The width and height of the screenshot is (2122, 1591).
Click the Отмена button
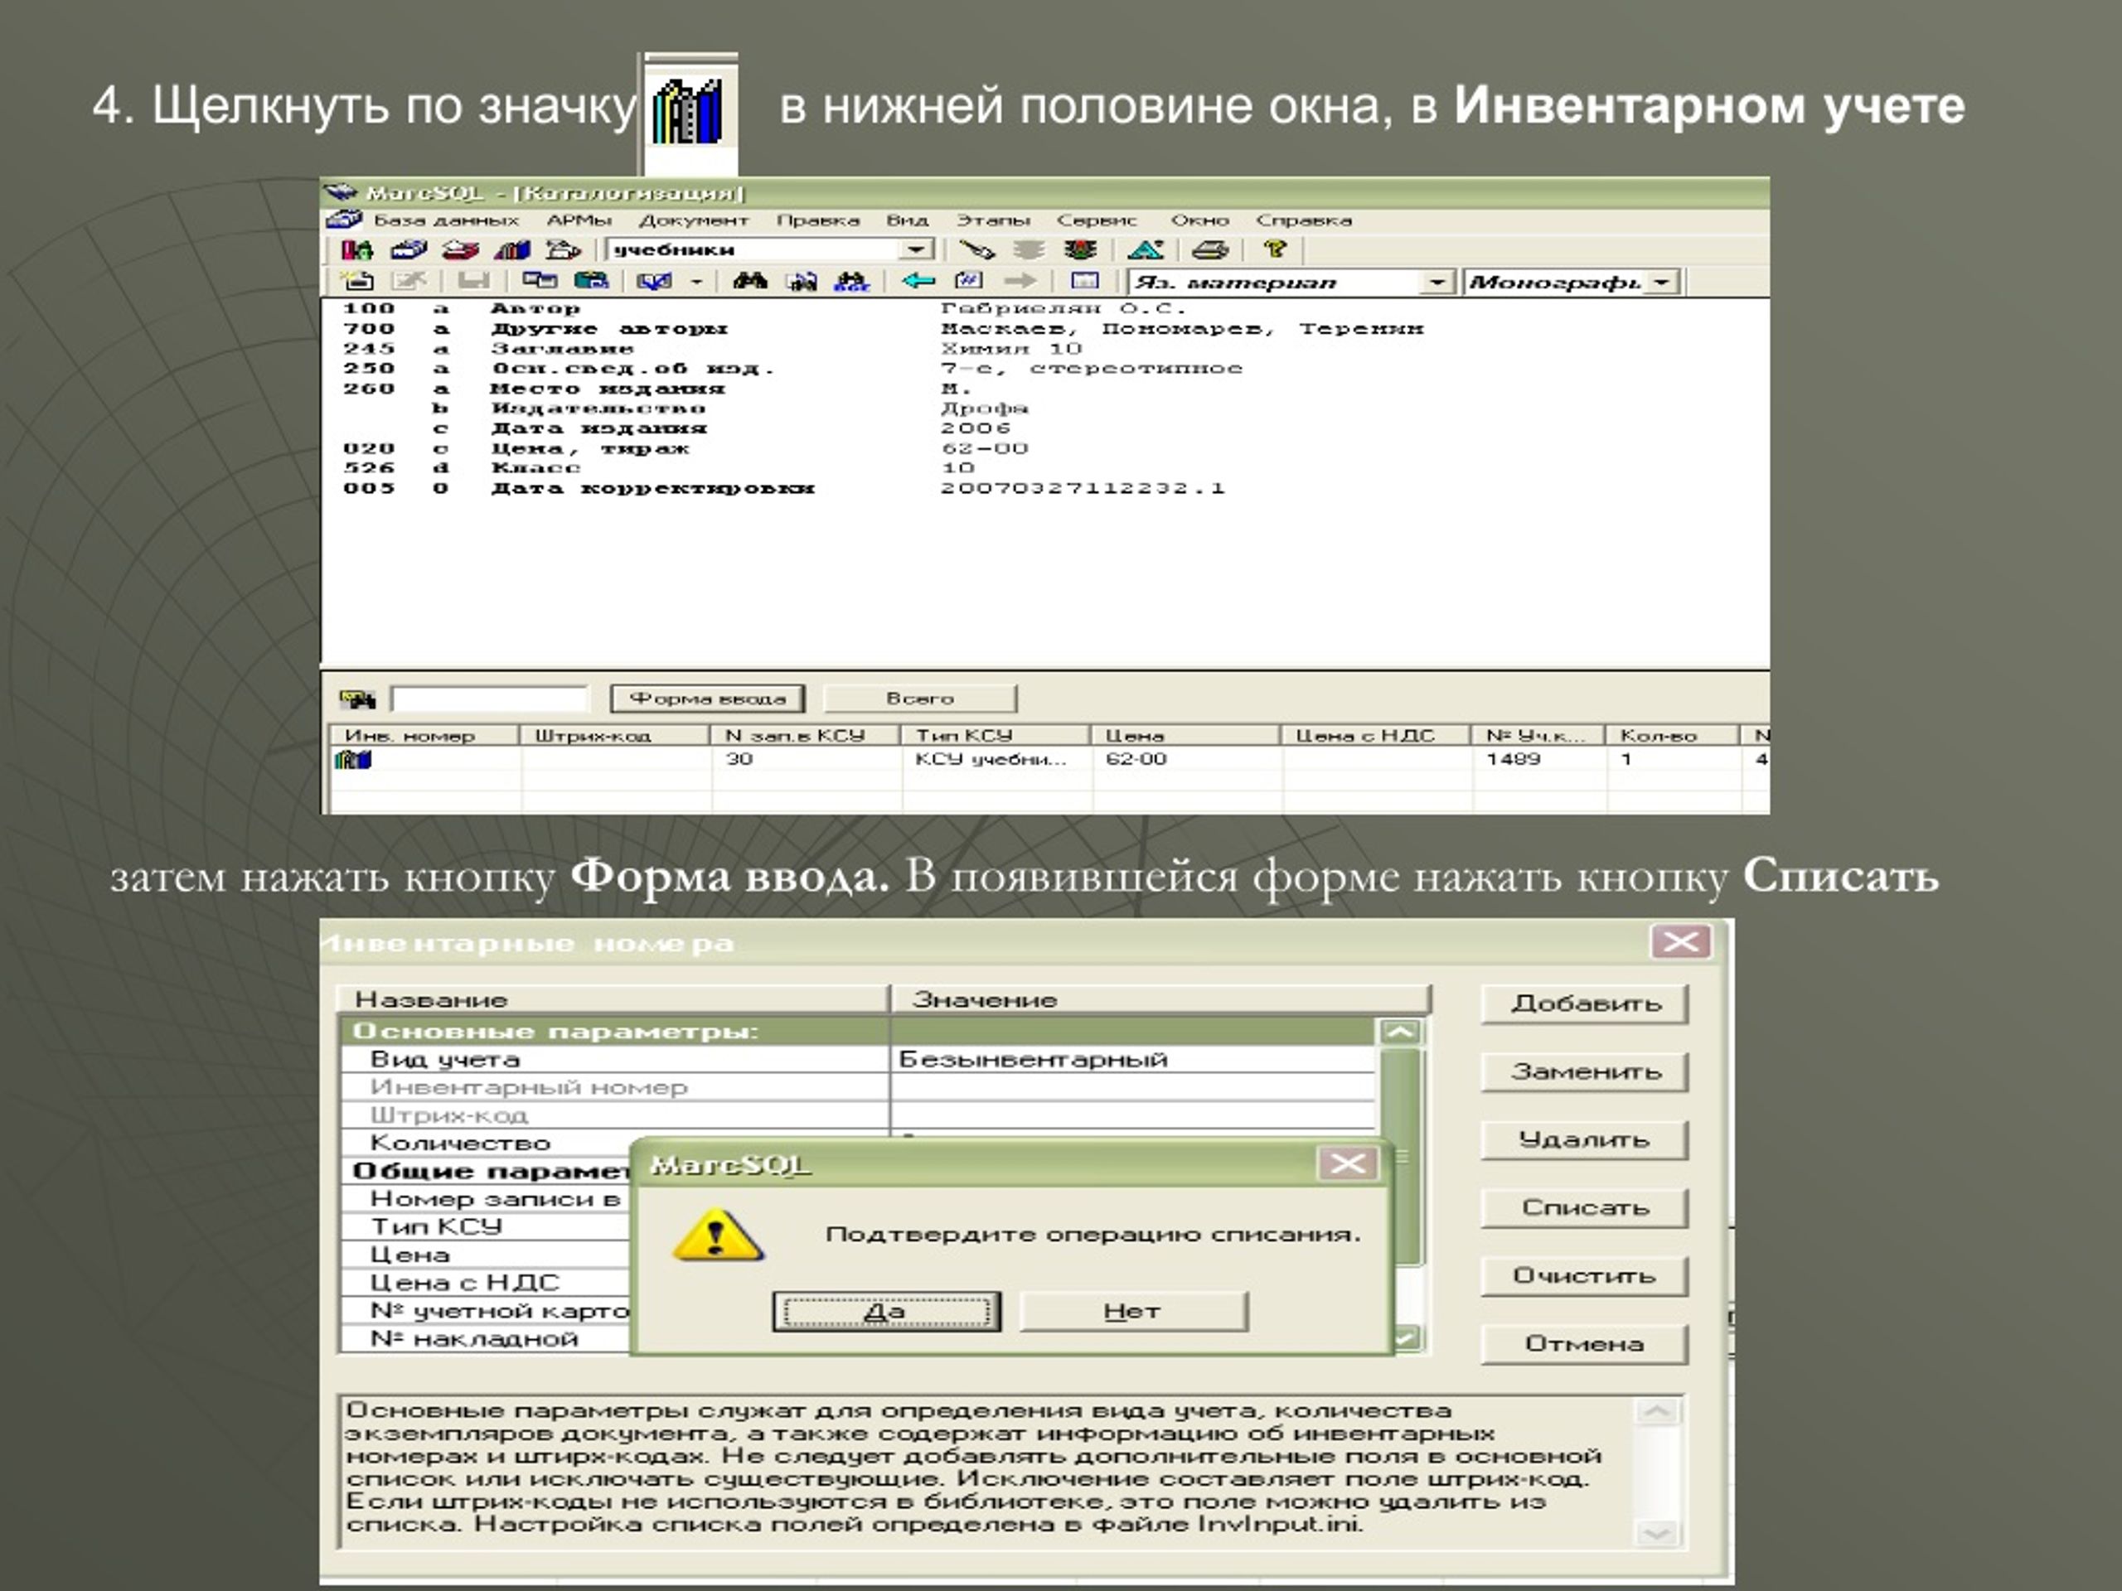pyautogui.click(x=1585, y=1345)
